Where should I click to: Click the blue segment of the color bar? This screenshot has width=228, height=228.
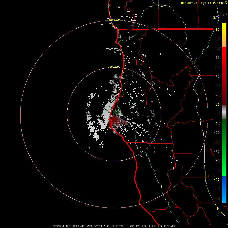pos(224,189)
